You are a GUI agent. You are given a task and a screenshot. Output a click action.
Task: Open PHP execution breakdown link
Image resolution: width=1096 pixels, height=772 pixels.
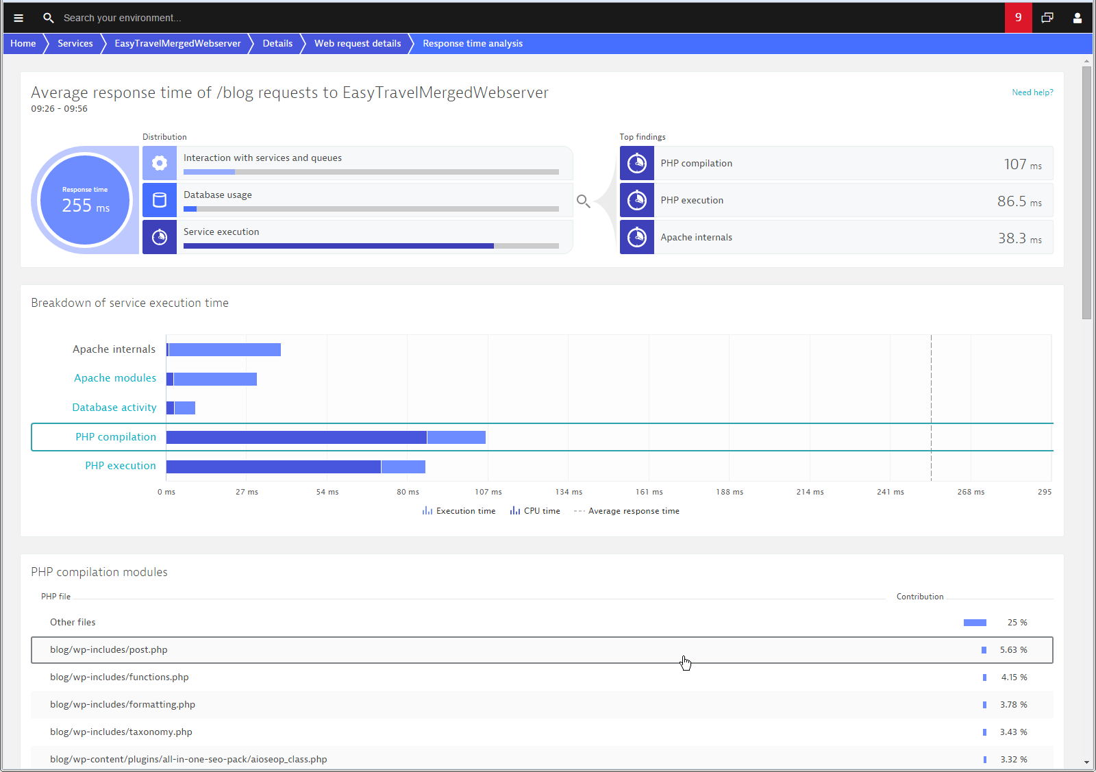point(121,466)
